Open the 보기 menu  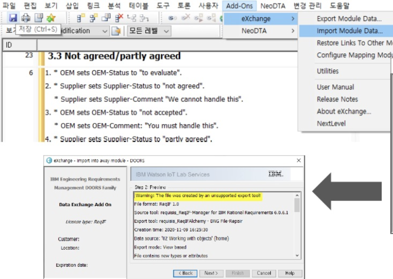[x=51, y=6]
